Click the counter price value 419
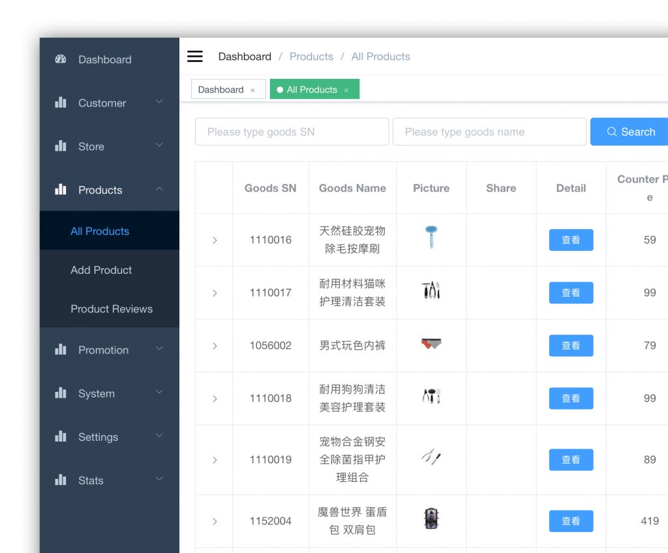Screen dimensions: 668x553 coord(650,521)
